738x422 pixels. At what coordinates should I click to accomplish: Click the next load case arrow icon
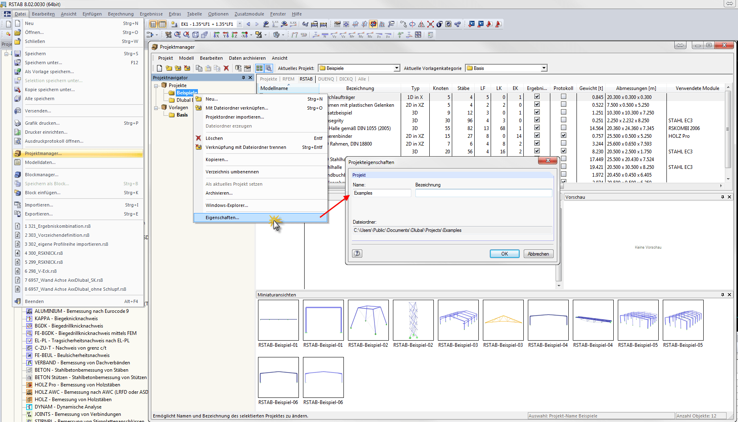257,24
